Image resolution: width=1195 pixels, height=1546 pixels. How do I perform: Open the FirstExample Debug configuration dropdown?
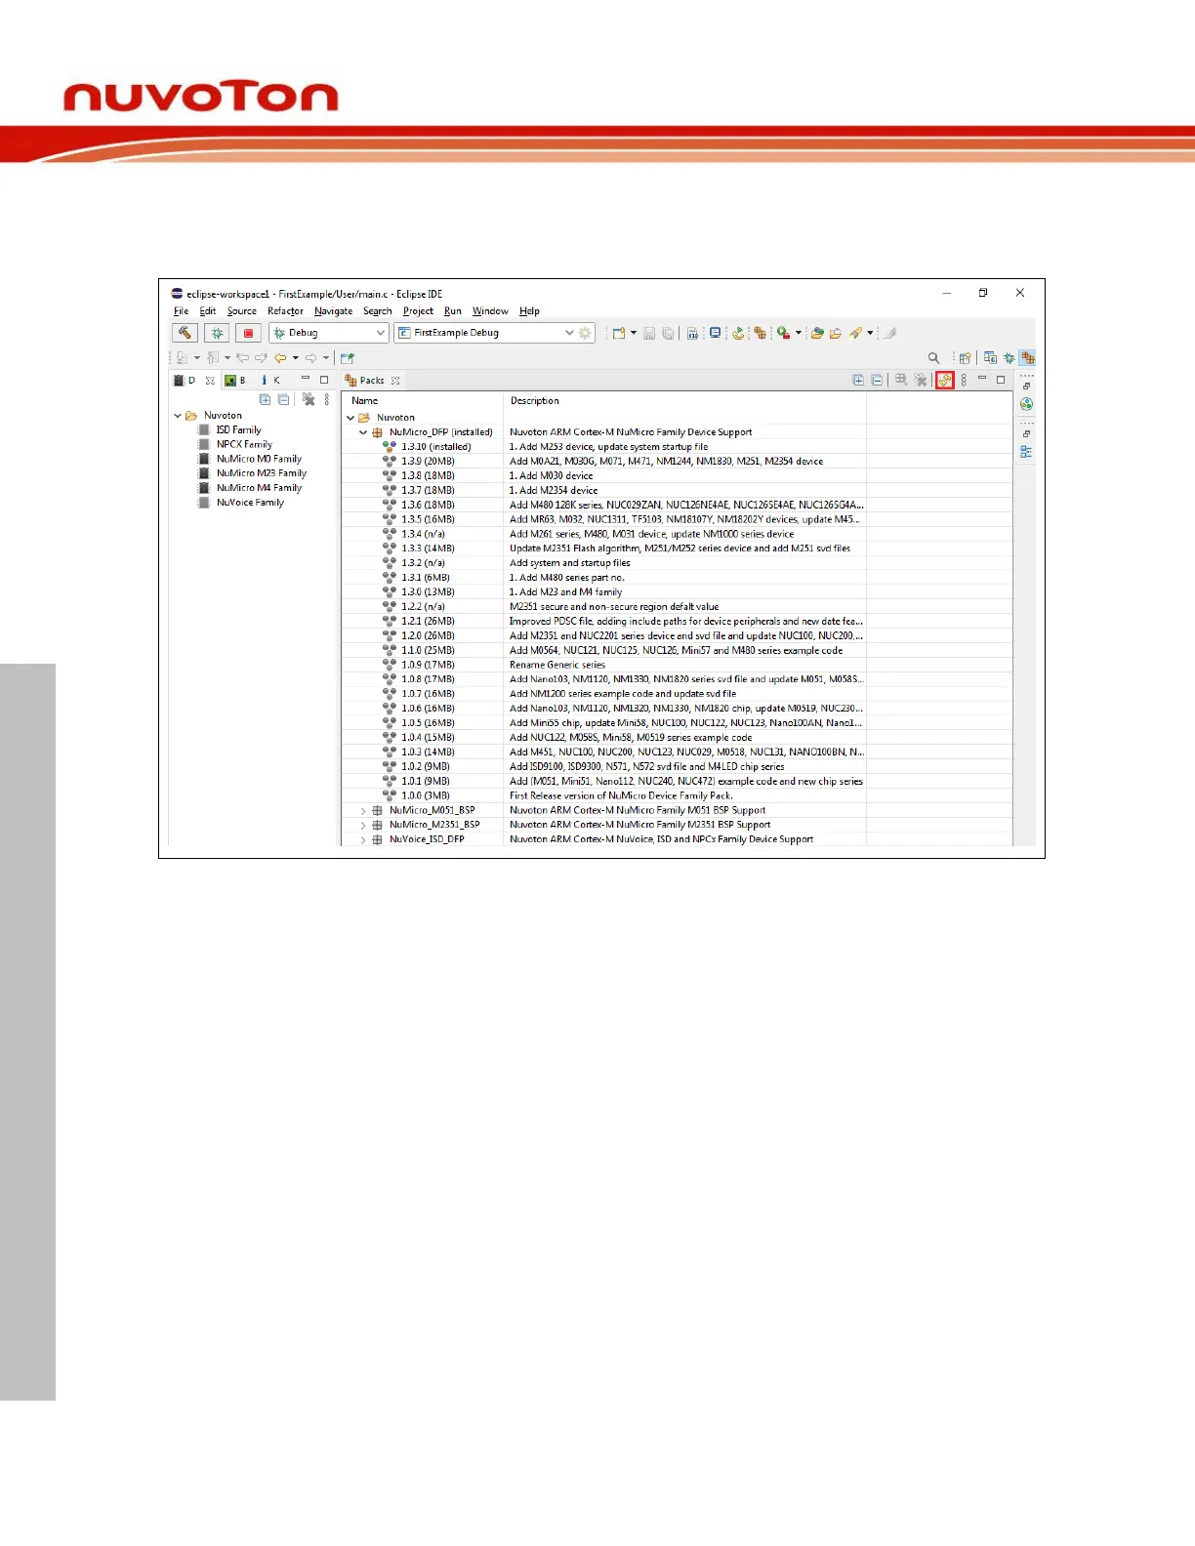[569, 333]
